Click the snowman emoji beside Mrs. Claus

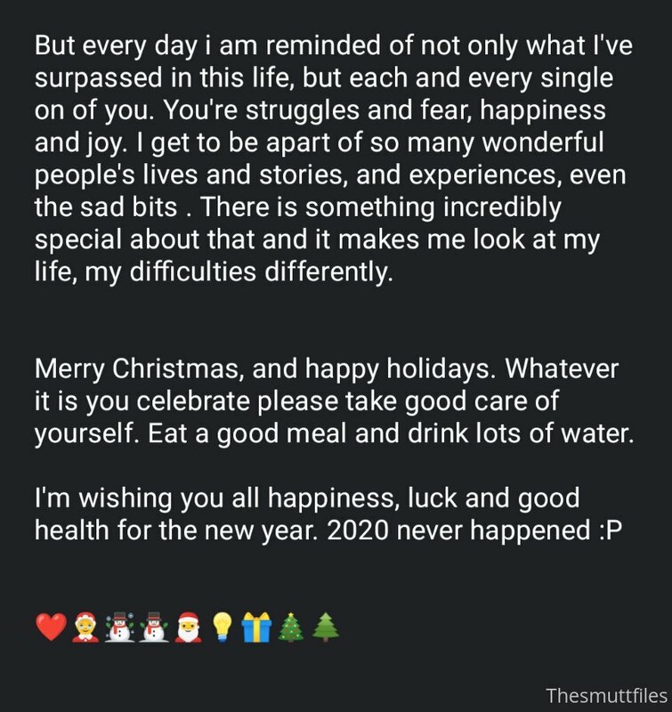(x=119, y=627)
